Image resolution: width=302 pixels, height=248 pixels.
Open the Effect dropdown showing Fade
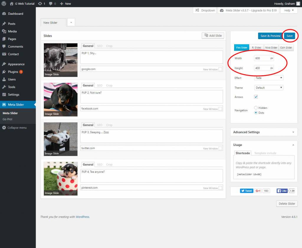pyautogui.click(x=268, y=78)
